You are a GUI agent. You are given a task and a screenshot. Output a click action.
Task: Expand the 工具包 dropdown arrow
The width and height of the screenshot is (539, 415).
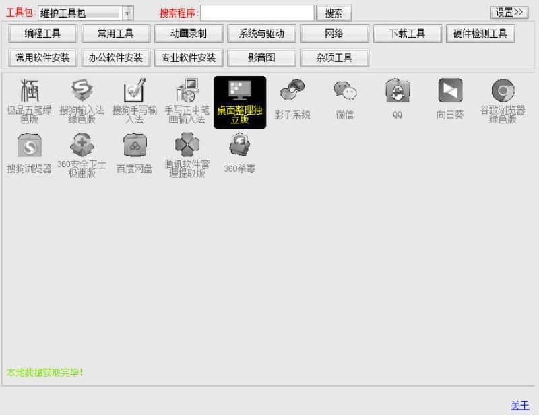pyautogui.click(x=127, y=13)
